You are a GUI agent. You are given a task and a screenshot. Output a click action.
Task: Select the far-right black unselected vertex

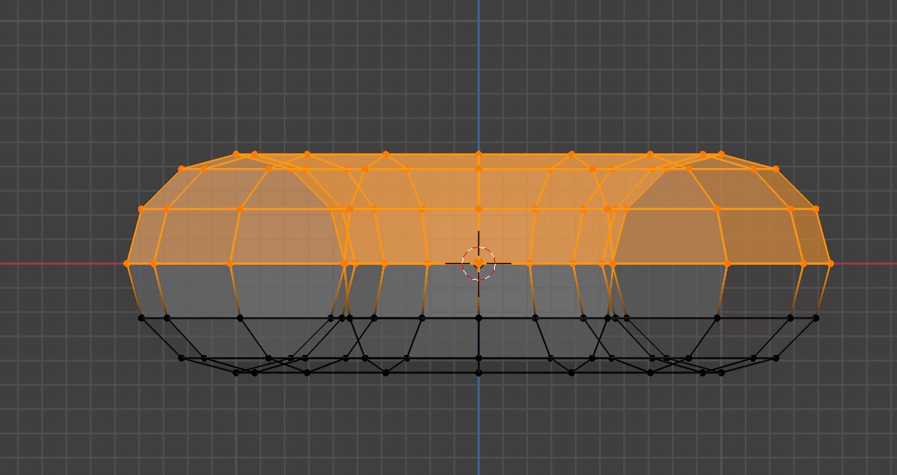[x=817, y=318]
